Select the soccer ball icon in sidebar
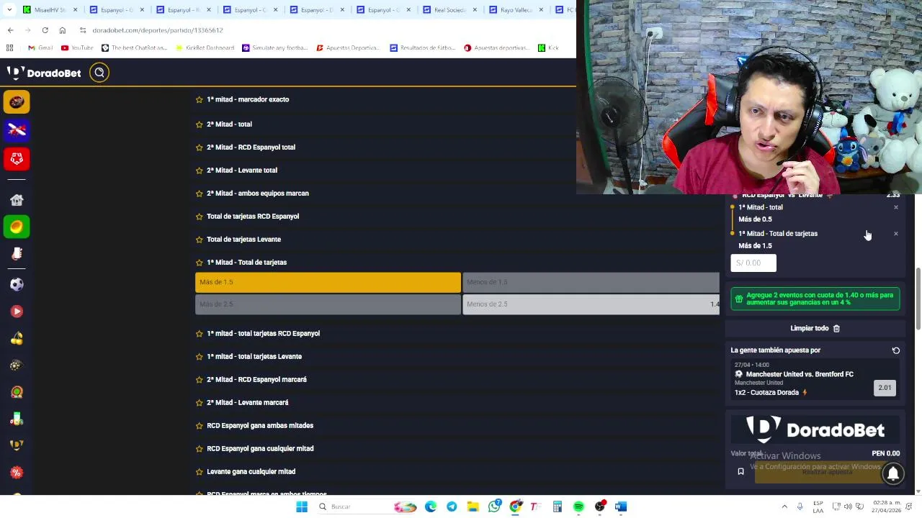Screen dimensions: 922x518 (17, 284)
